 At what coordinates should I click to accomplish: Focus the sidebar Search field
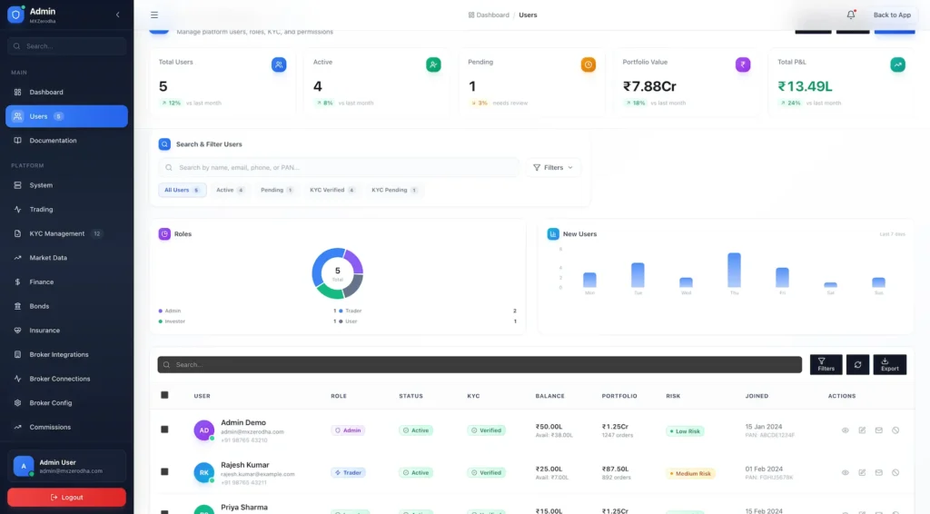pyautogui.click(x=66, y=46)
